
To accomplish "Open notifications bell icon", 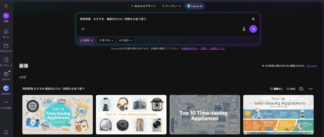I will pyautogui.click(x=6, y=132).
